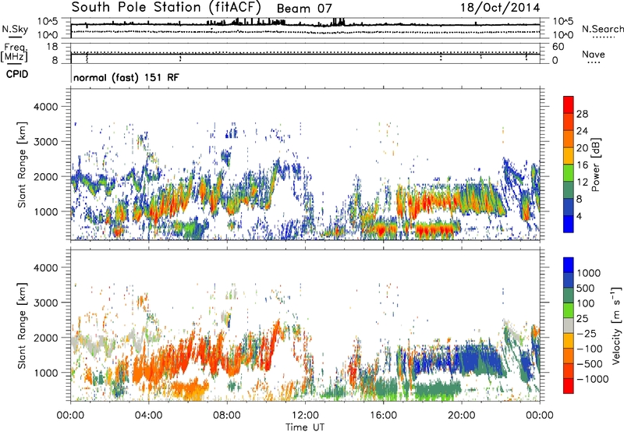Click the '1000' tick on Velocity scale
Viewport: 624px width, 432px height.
point(588,273)
